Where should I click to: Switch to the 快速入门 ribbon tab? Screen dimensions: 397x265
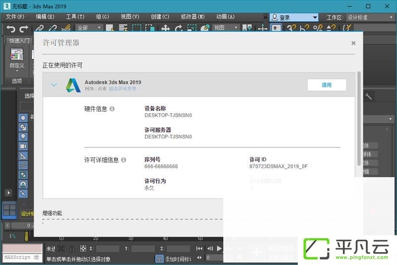click(x=19, y=41)
